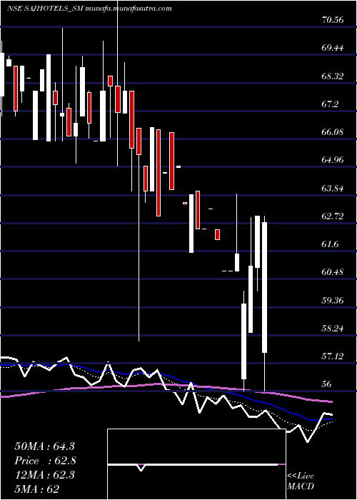Screen dimensions: 357x500
Task: Click the last tall white candlestick
Action: (264, 287)
